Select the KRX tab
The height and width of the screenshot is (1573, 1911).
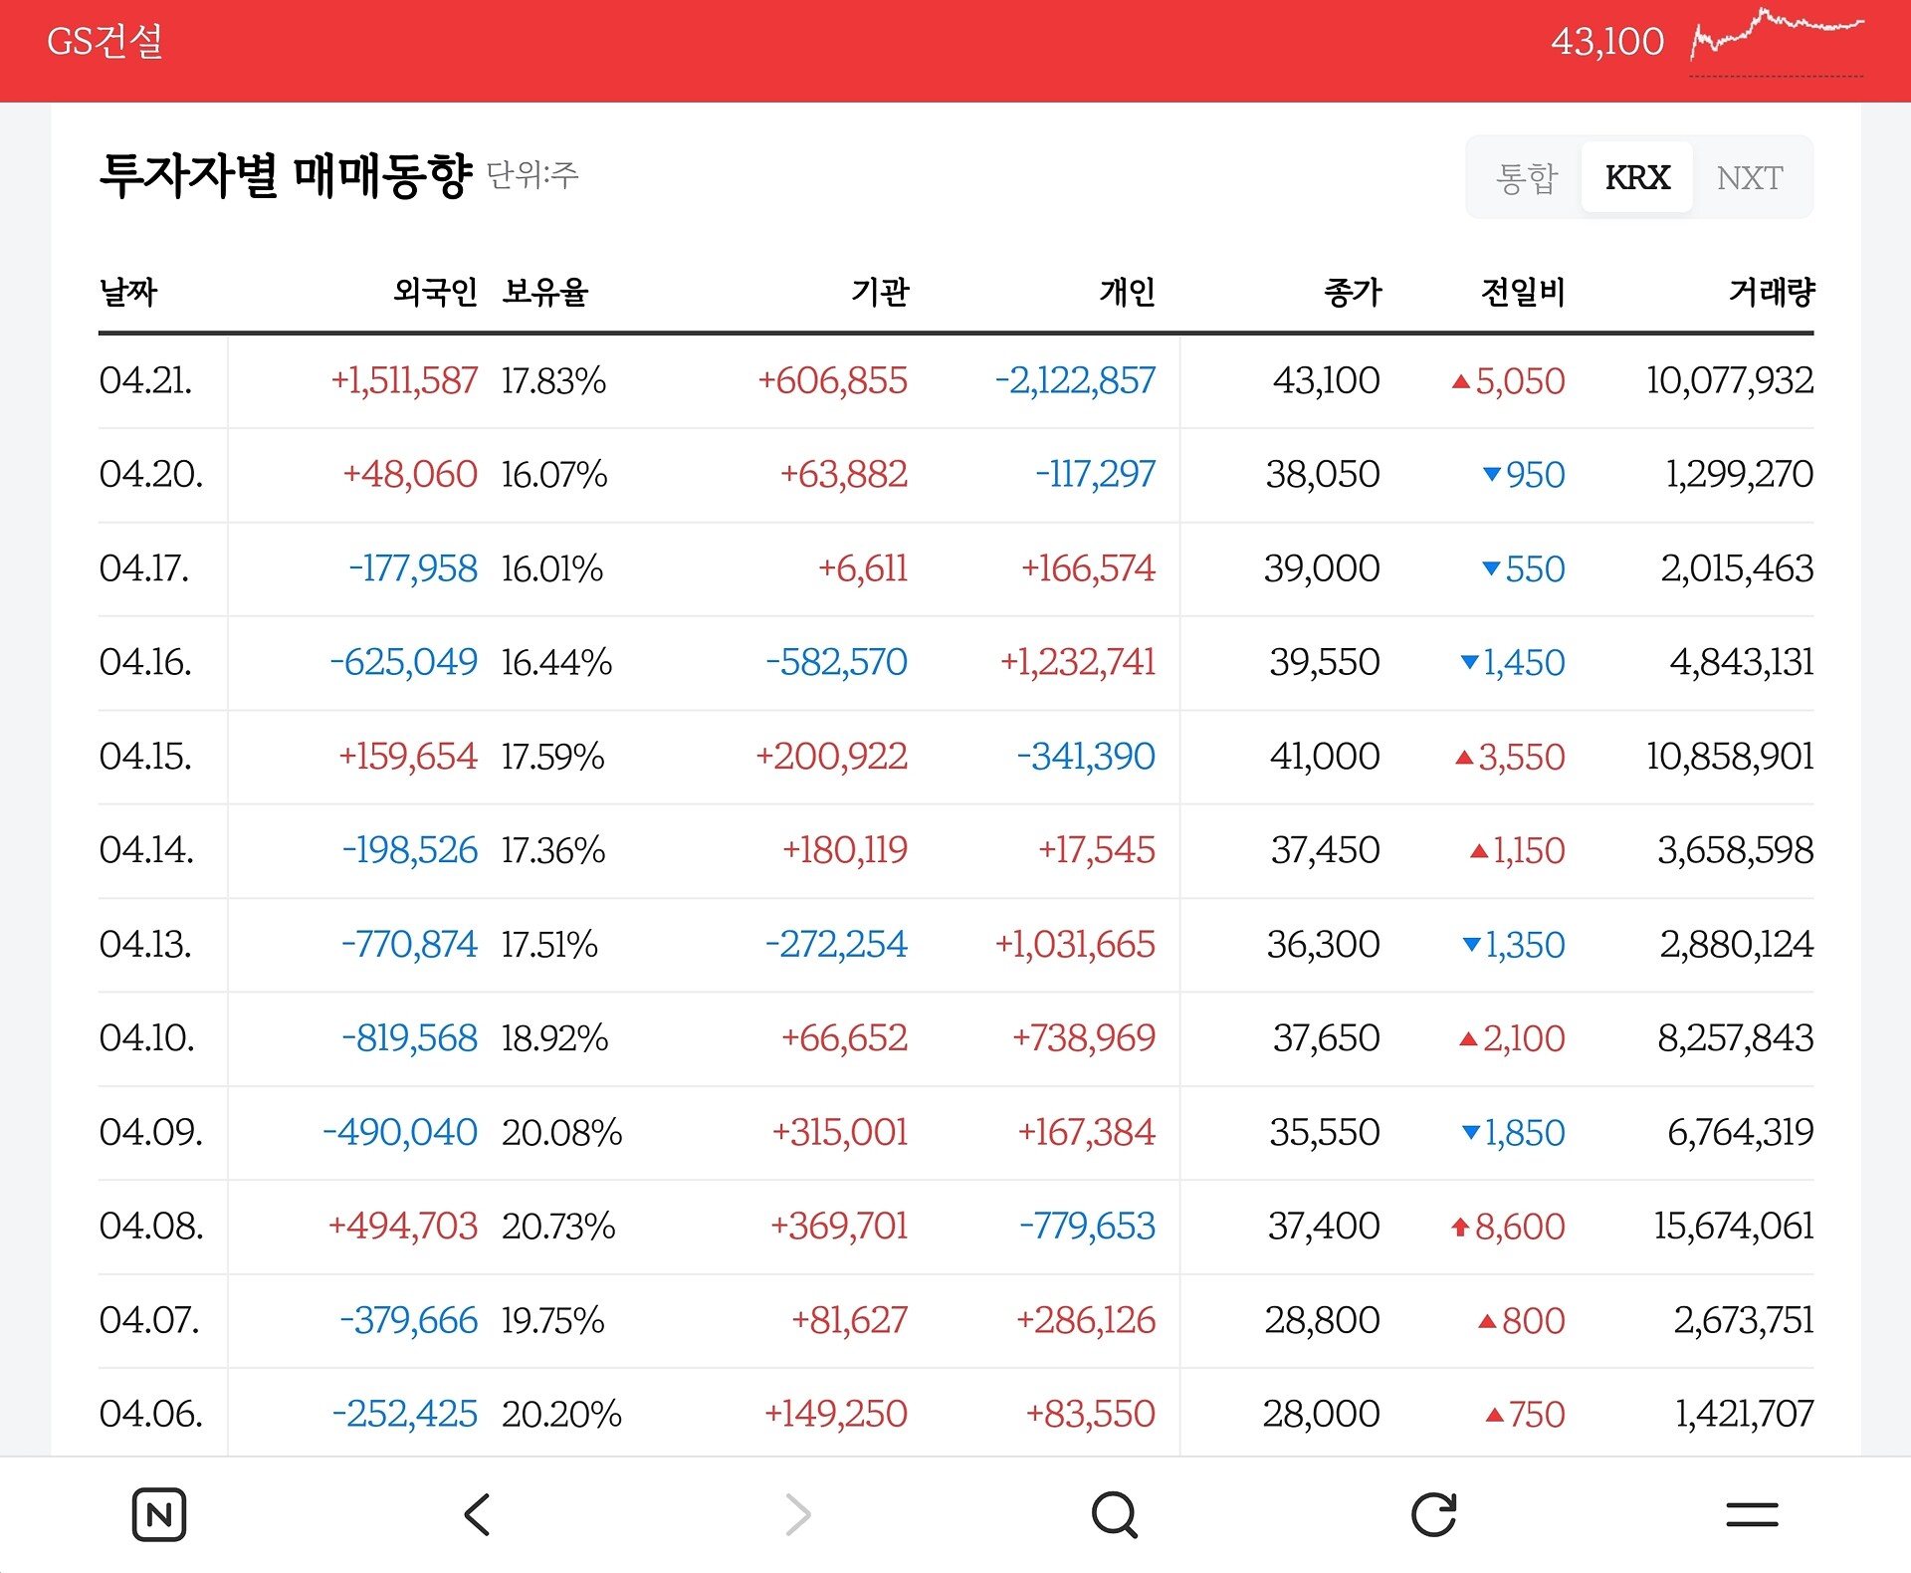pos(1637,178)
